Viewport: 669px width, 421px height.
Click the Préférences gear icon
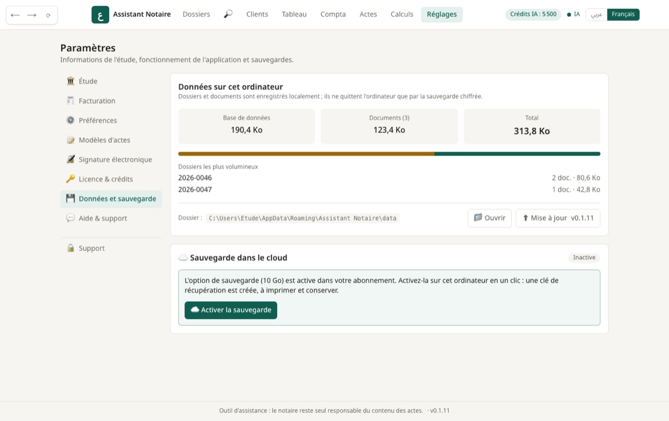(x=70, y=120)
